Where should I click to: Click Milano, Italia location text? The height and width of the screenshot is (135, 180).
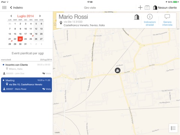(x=16, y=69)
